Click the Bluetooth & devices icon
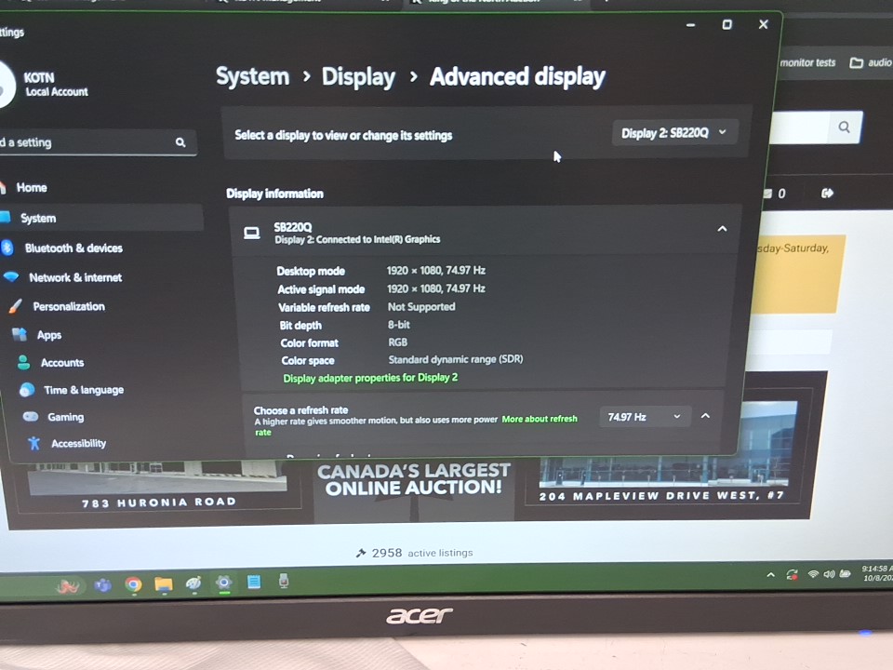 7,248
